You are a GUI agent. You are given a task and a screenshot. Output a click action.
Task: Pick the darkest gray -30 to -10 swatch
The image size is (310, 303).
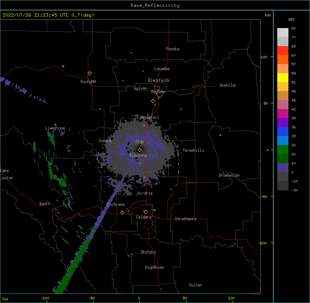[283, 186]
